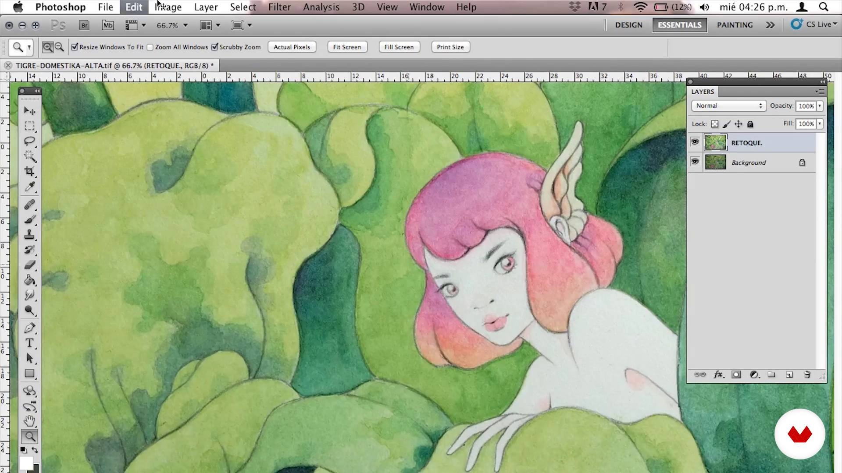The height and width of the screenshot is (473, 842).
Task: Select the 3D Camera Orbit tool
Action: (29, 406)
